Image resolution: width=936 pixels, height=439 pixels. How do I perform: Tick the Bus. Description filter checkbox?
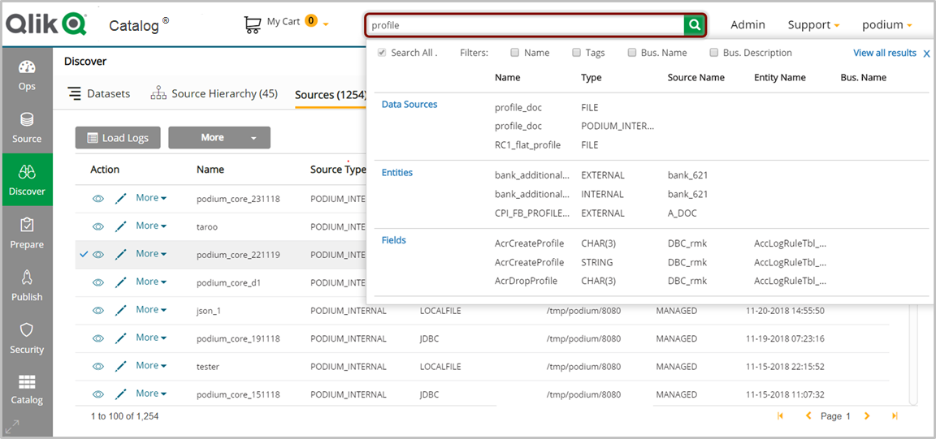pos(714,53)
